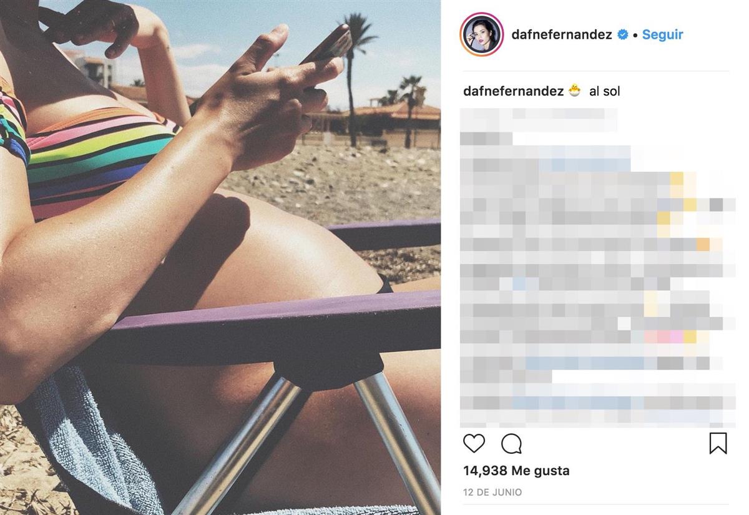
Task: Follow the account with the Seguir button
Action: 662,35
